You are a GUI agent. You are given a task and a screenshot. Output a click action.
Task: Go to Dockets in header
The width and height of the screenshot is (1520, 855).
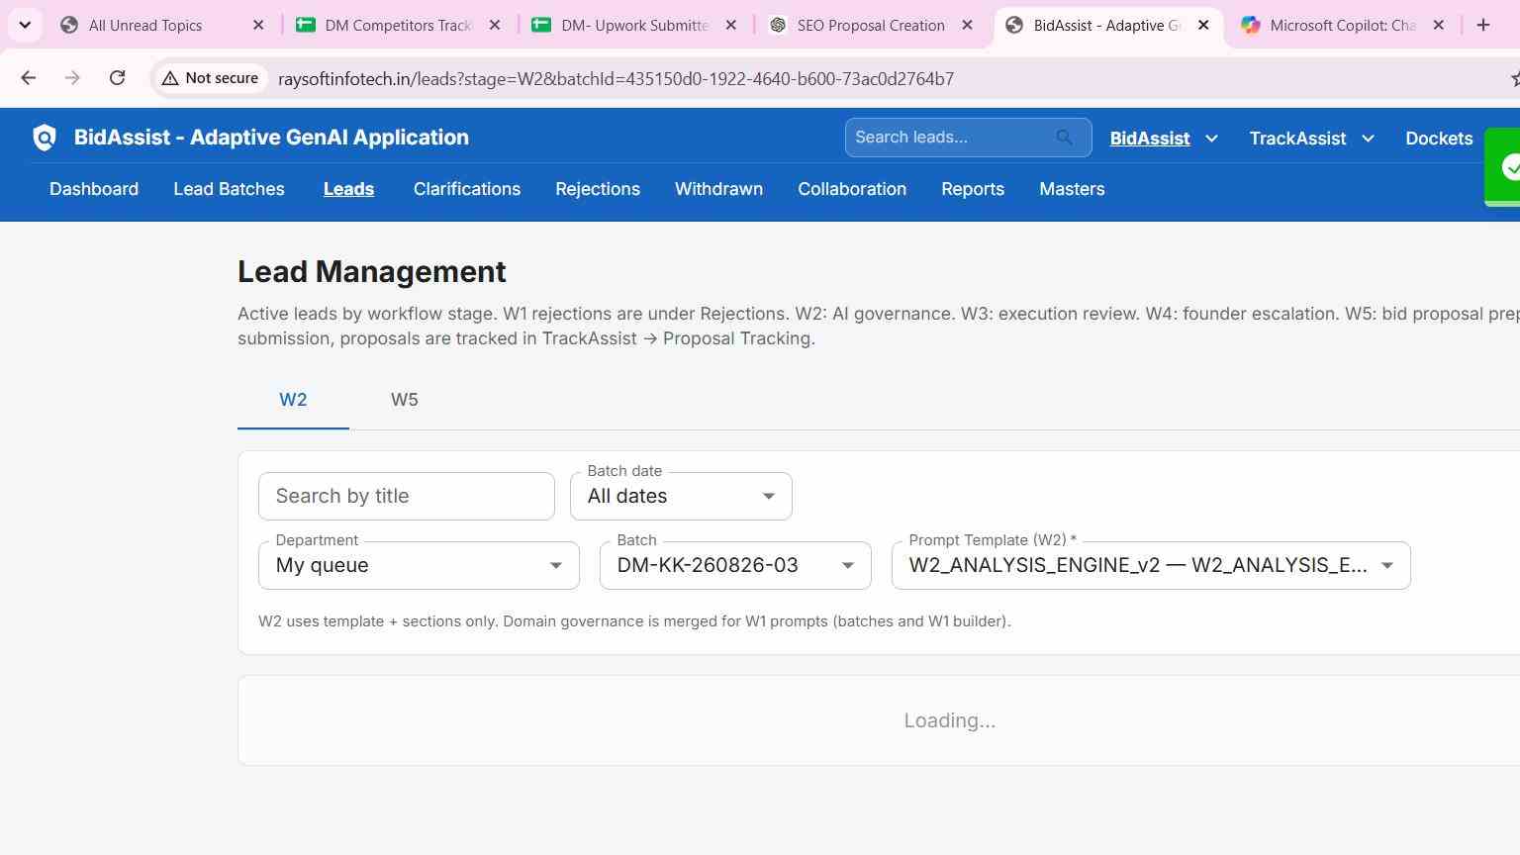1439,139
